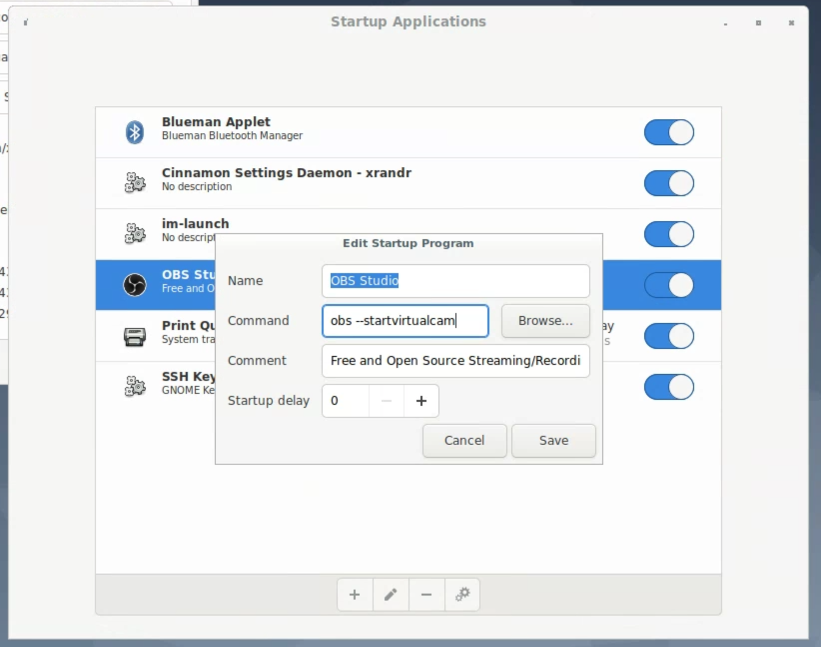Turn off the SSH Key Agent switch
This screenshot has height=647, width=821.
point(668,387)
